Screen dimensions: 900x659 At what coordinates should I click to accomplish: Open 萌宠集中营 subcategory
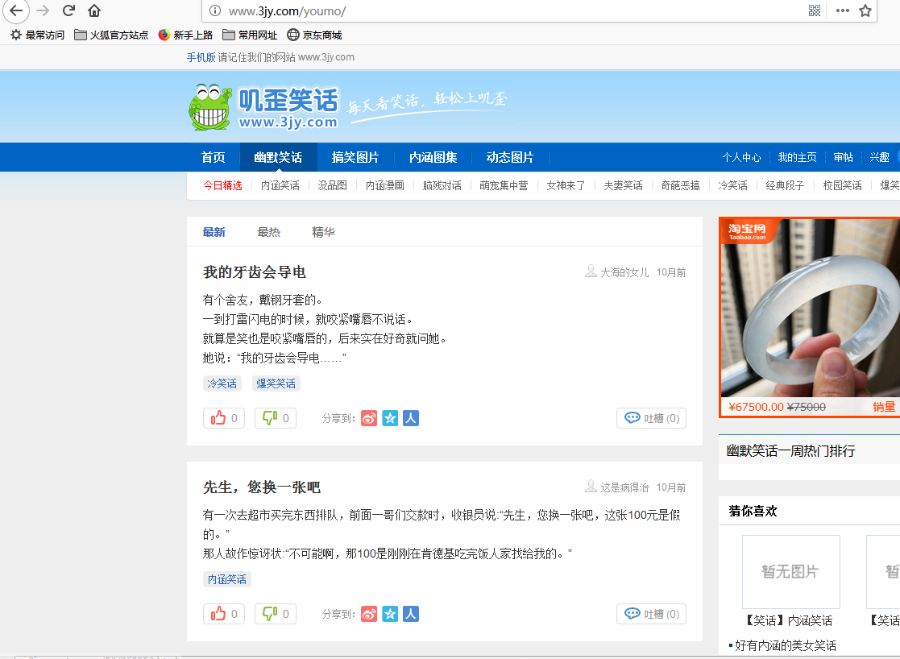pos(504,185)
